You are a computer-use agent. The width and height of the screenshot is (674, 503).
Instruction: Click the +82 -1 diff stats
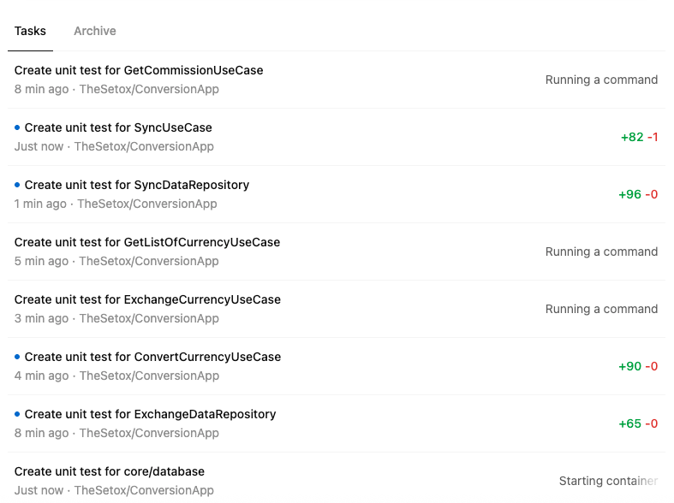(x=639, y=137)
